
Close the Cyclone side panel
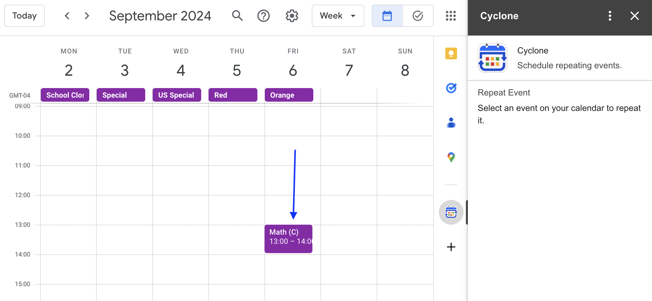point(635,16)
